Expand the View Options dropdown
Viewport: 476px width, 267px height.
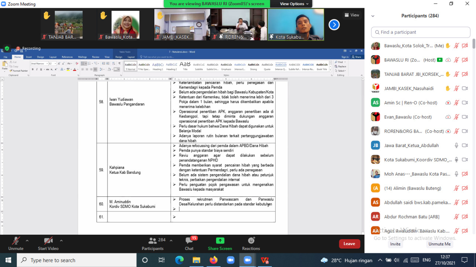[x=294, y=4]
